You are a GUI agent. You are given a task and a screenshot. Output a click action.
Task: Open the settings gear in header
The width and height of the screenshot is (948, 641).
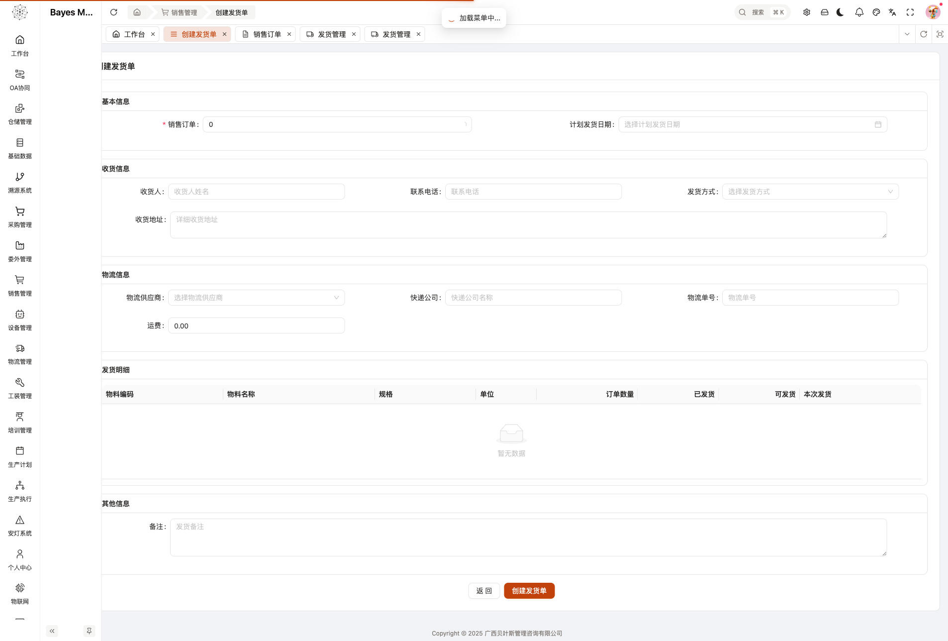point(807,12)
